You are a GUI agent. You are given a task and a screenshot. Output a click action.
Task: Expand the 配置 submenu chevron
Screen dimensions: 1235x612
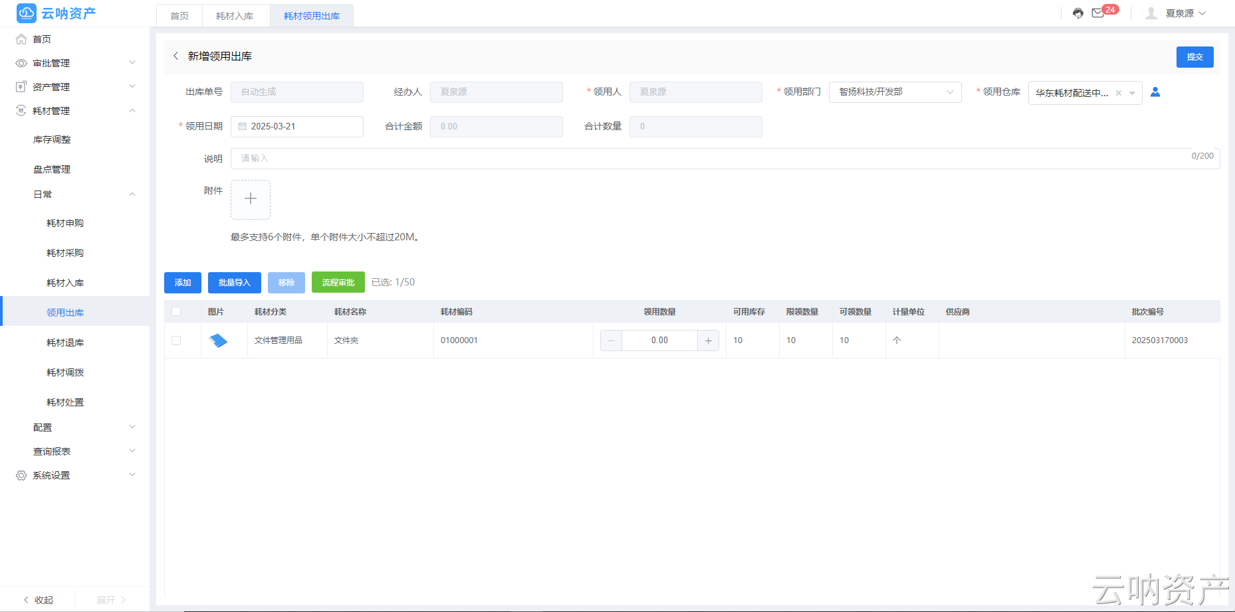(132, 427)
